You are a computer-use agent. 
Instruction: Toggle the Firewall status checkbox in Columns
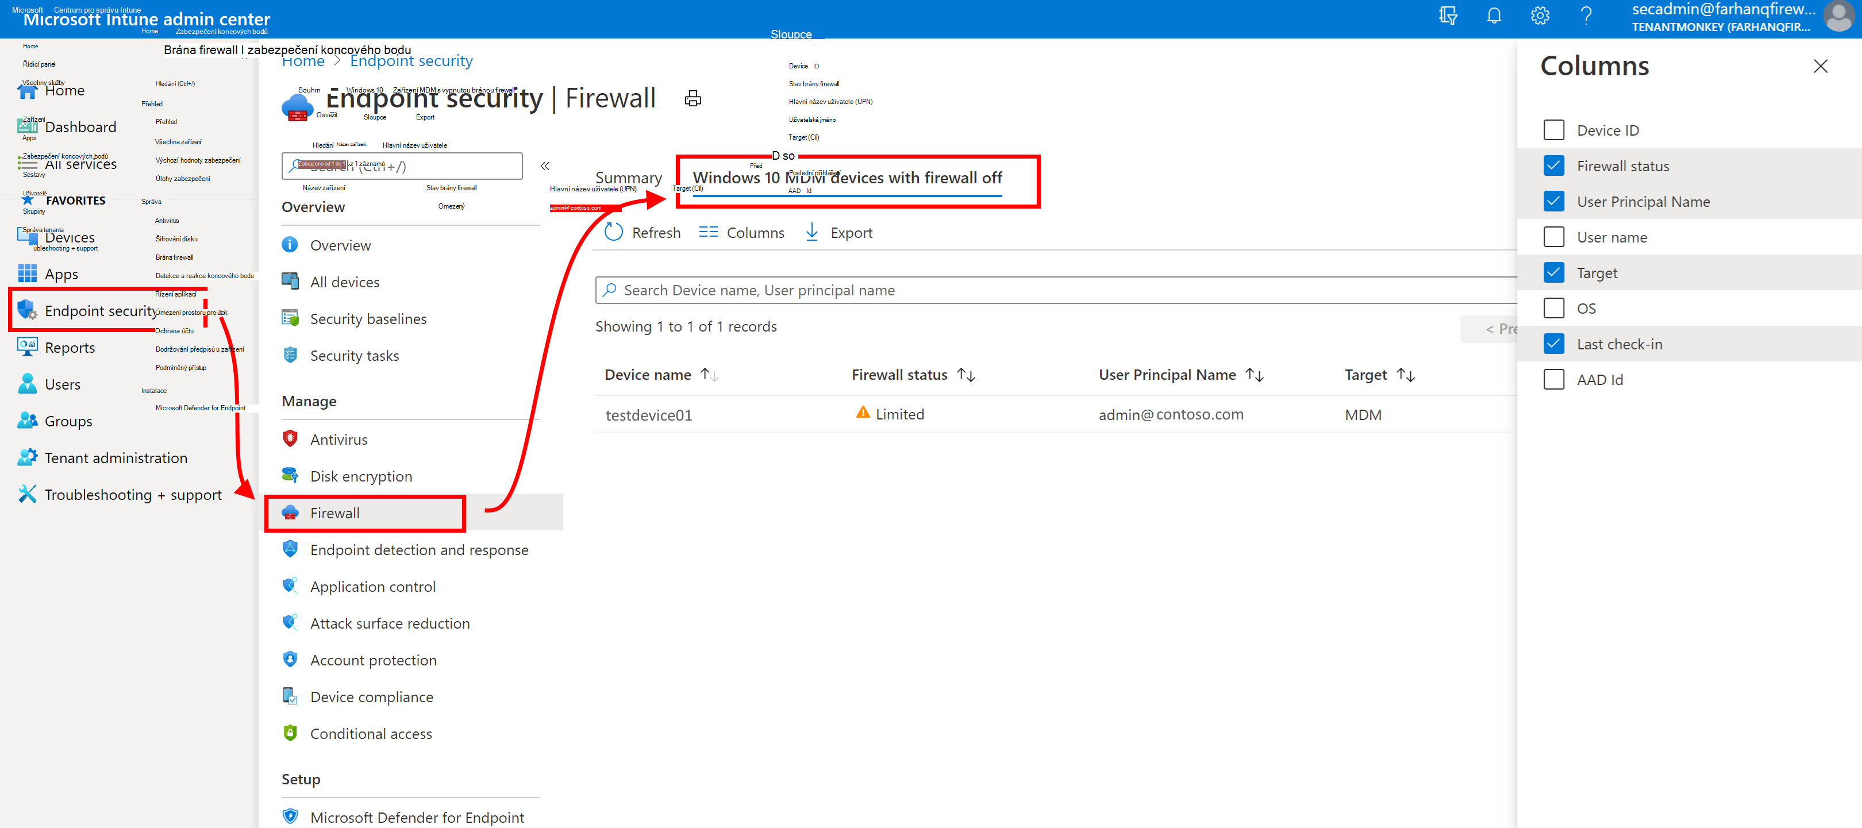click(x=1553, y=165)
